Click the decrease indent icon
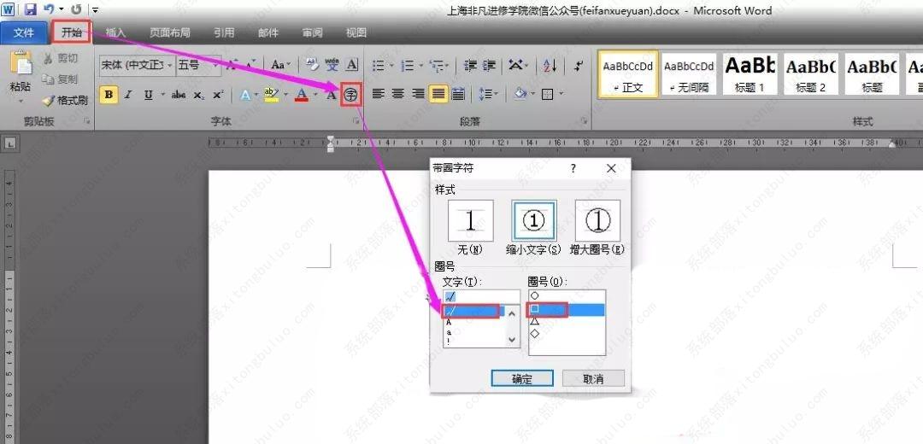The width and height of the screenshot is (923, 444). coord(470,65)
